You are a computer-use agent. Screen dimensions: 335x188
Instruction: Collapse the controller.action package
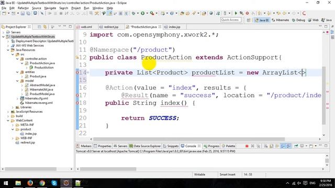point(17,58)
